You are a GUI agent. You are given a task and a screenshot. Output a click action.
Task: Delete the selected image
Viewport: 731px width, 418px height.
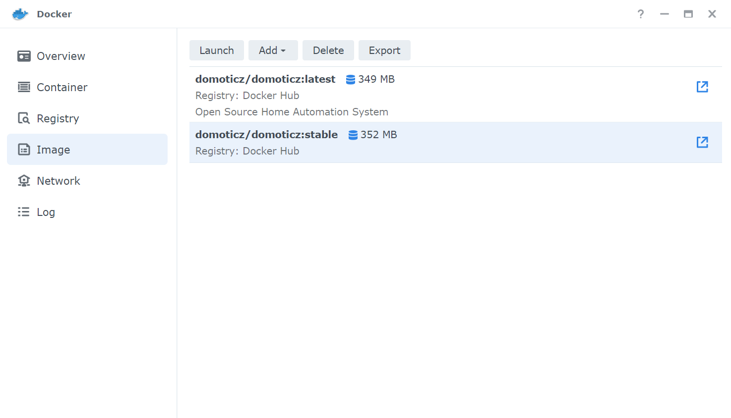328,51
